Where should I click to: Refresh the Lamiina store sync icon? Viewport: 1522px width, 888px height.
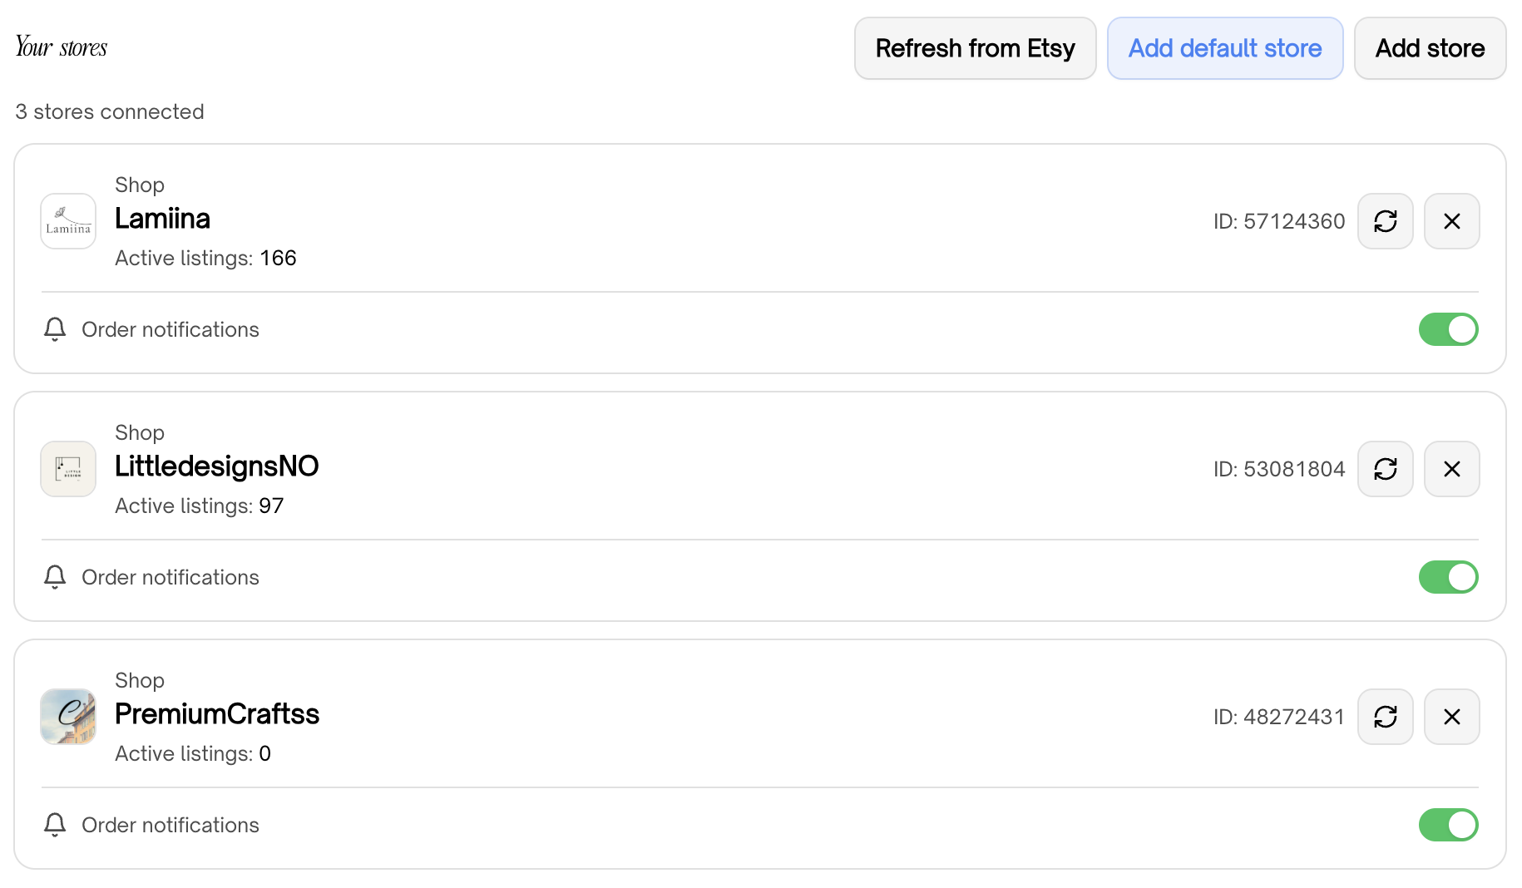pos(1385,221)
